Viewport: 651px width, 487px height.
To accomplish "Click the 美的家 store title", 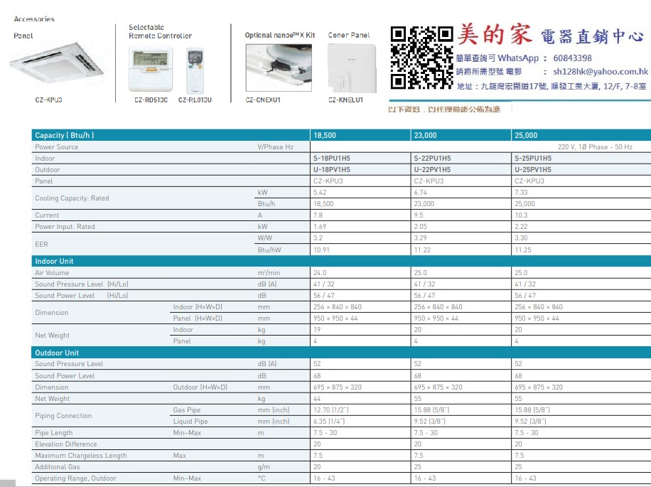I will click(x=495, y=35).
